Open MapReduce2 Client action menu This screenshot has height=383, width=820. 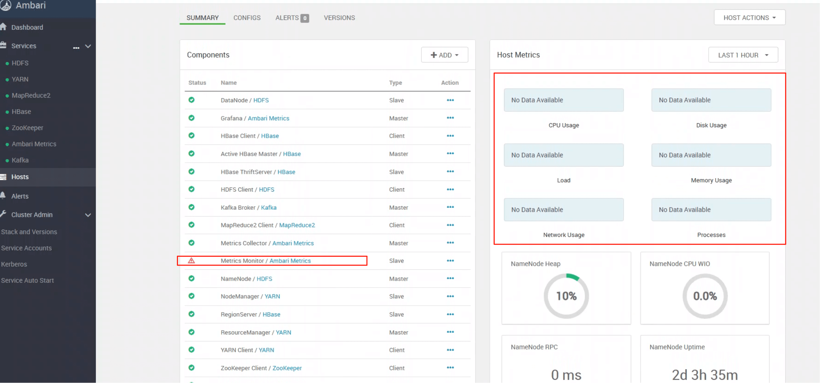click(450, 225)
